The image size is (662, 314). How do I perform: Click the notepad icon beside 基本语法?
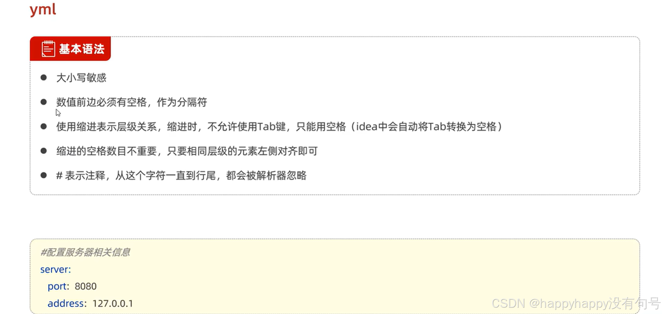click(x=48, y=49)
